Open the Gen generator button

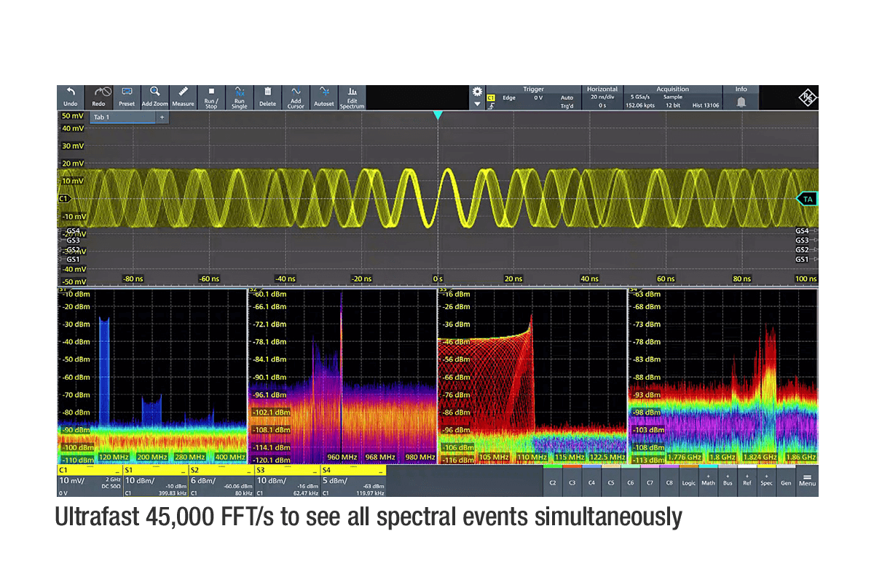point(786,482)
